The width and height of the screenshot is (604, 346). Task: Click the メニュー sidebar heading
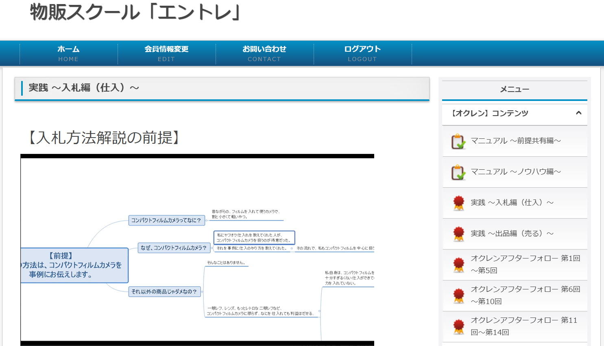(x=515, y=89)
